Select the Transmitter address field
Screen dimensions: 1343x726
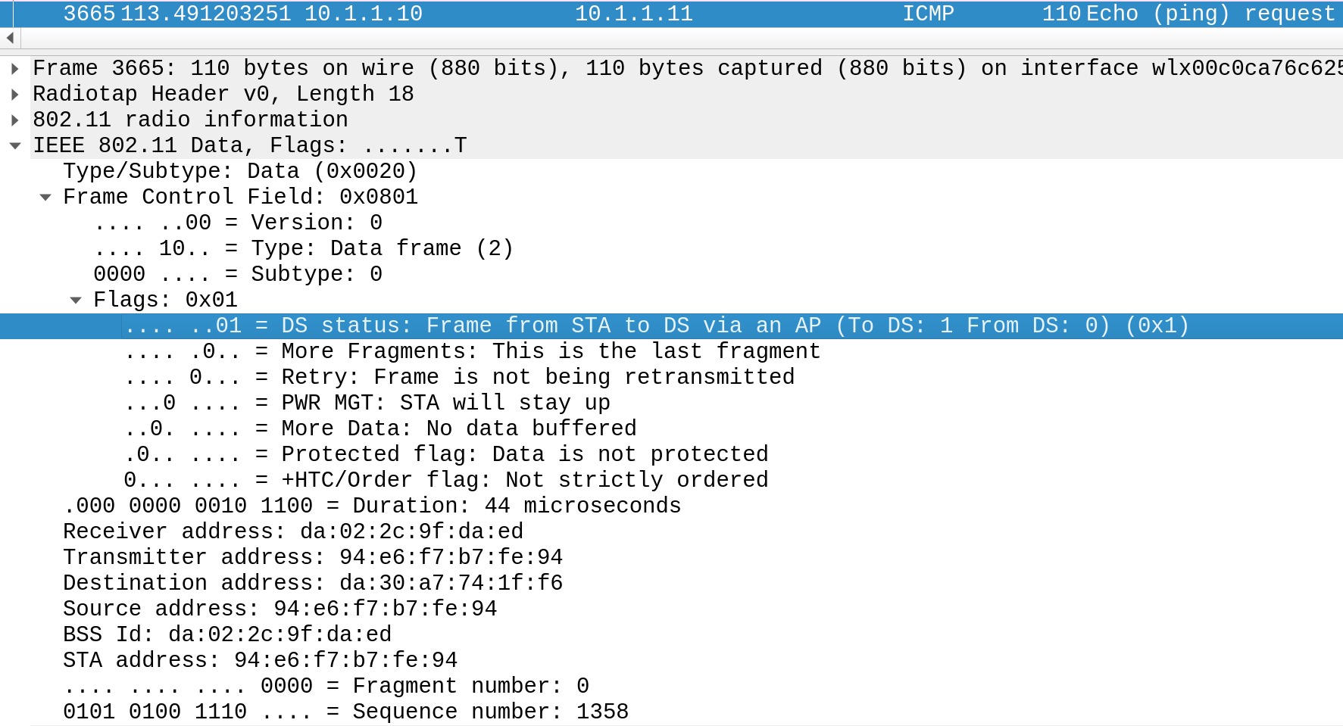point(313,557)
